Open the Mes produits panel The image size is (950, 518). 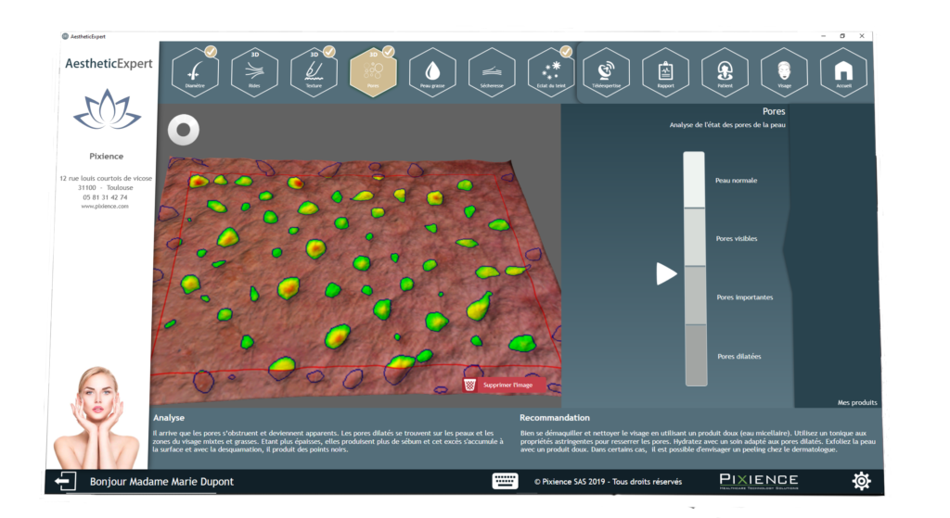coord(856,402)
